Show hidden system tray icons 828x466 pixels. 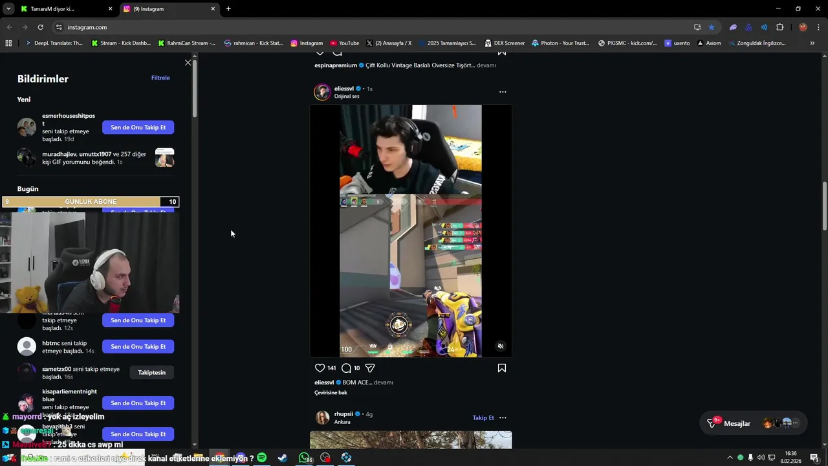click(730, 458)
